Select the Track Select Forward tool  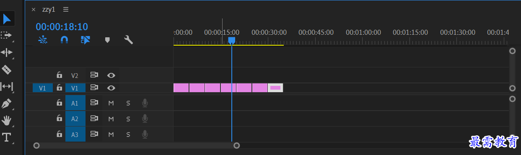point(6,35)
